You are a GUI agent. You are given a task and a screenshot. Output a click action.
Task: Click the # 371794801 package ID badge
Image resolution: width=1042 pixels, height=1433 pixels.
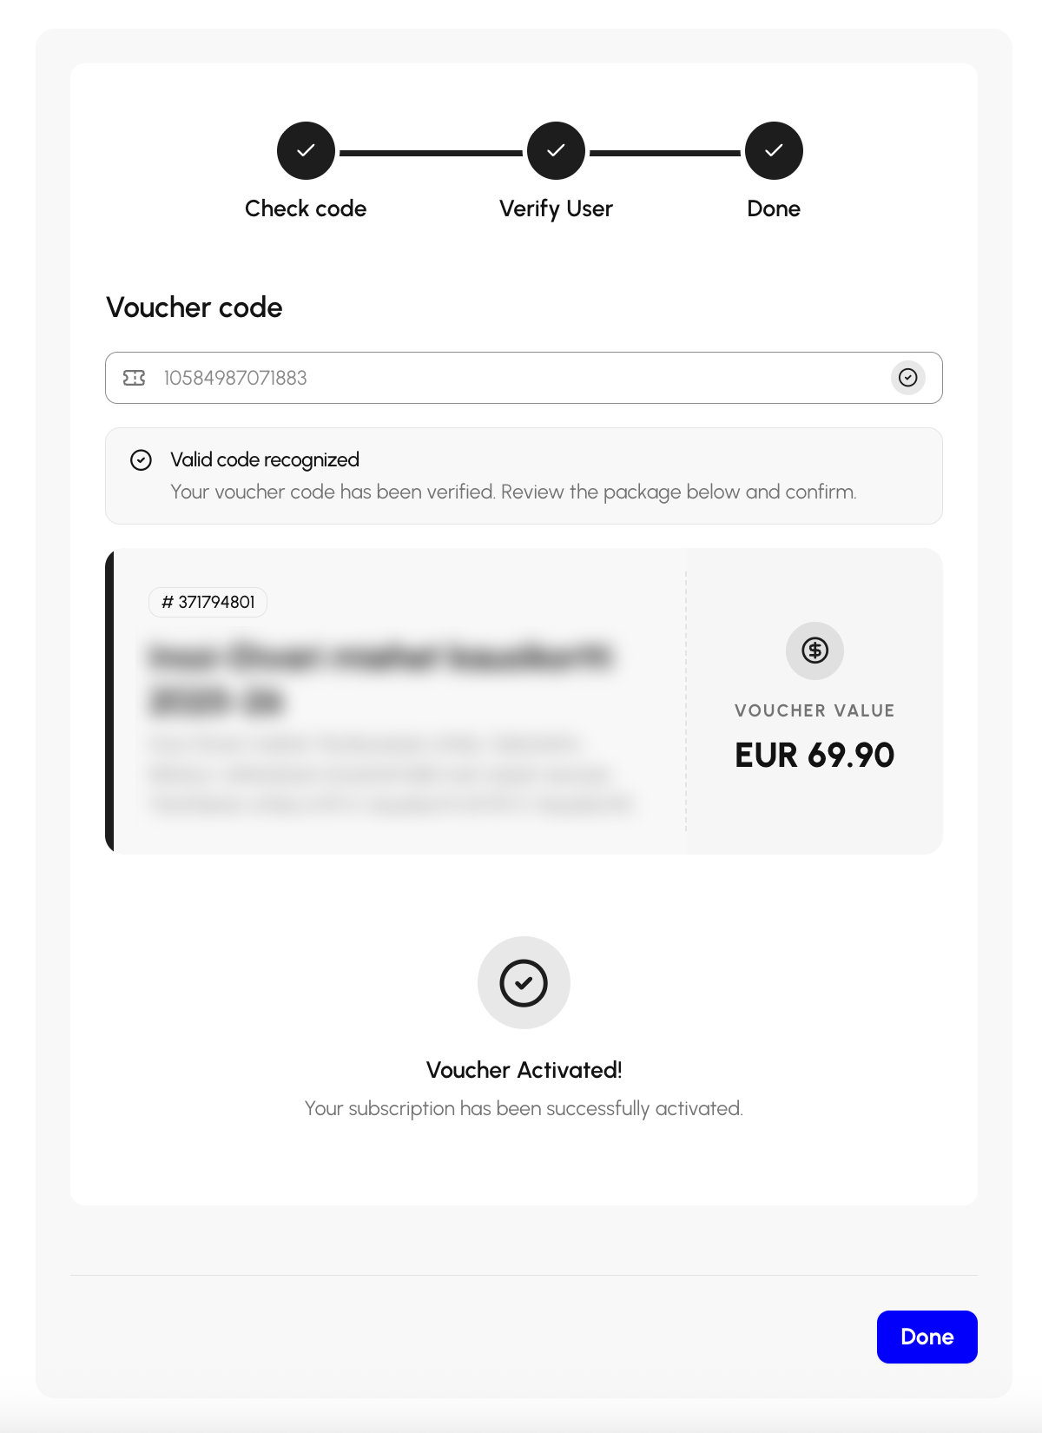(208, 602)
